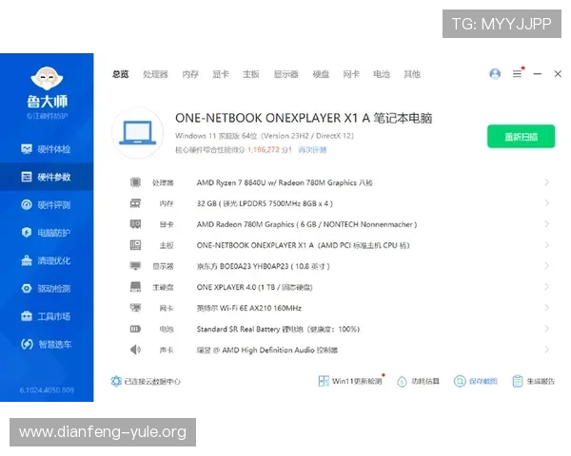
Task: Click the cloud data center gear icon
Action: pyautogui.click(x=116, y=381)
